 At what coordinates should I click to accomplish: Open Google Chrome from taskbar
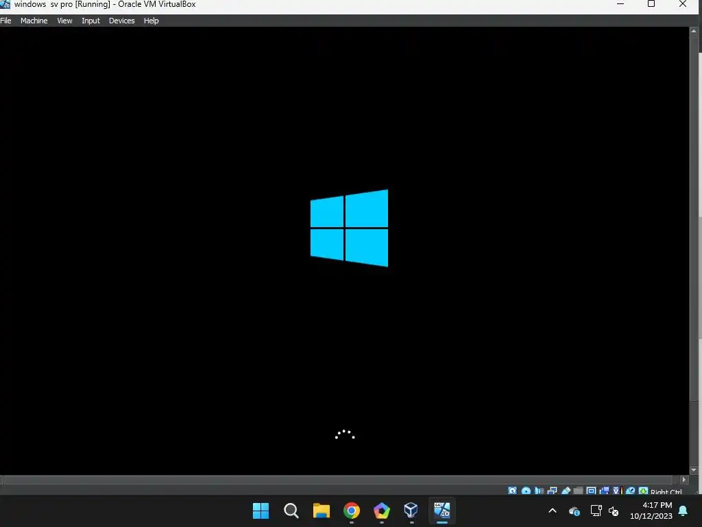pos(352,511)
